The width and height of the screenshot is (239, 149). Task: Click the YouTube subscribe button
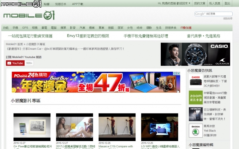tap(15, 63)
